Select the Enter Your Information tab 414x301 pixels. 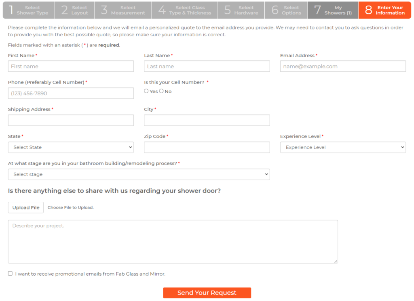click(x=384, y=10)
